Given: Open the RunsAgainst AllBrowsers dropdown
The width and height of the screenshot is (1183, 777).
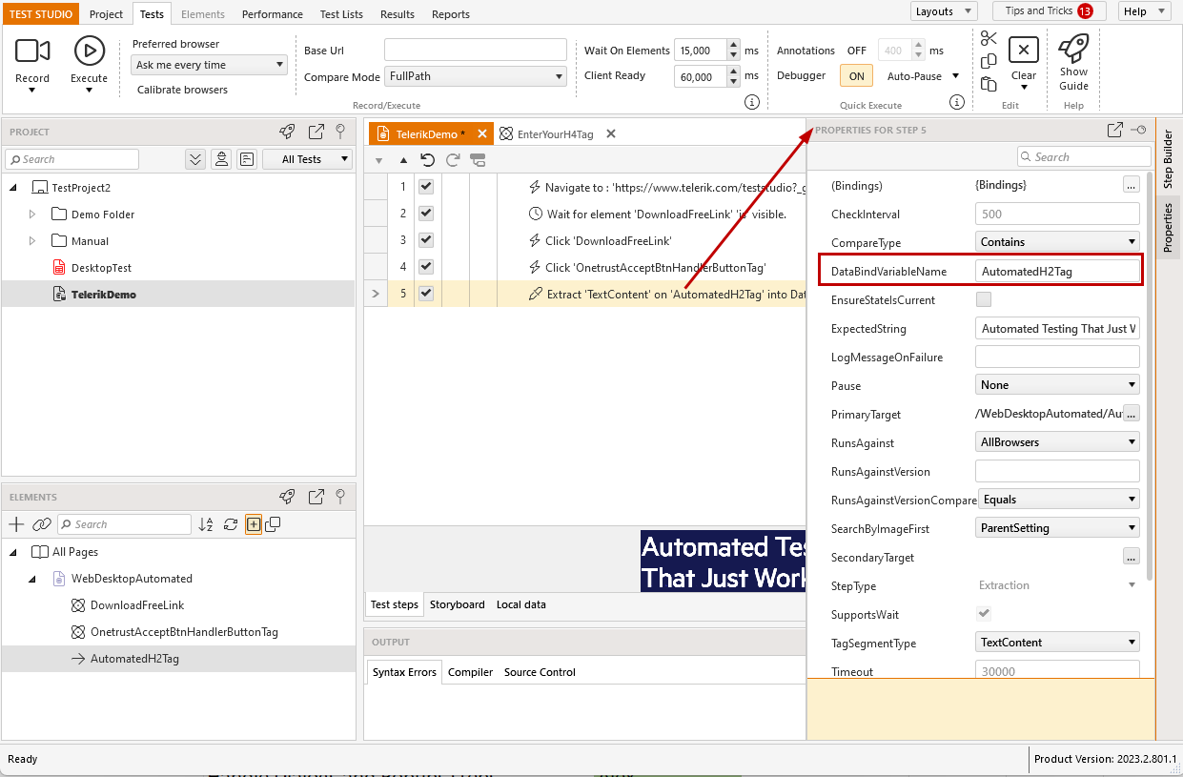Looking at the screenshot, I should pyautogui.click(x=1057, y=442).
